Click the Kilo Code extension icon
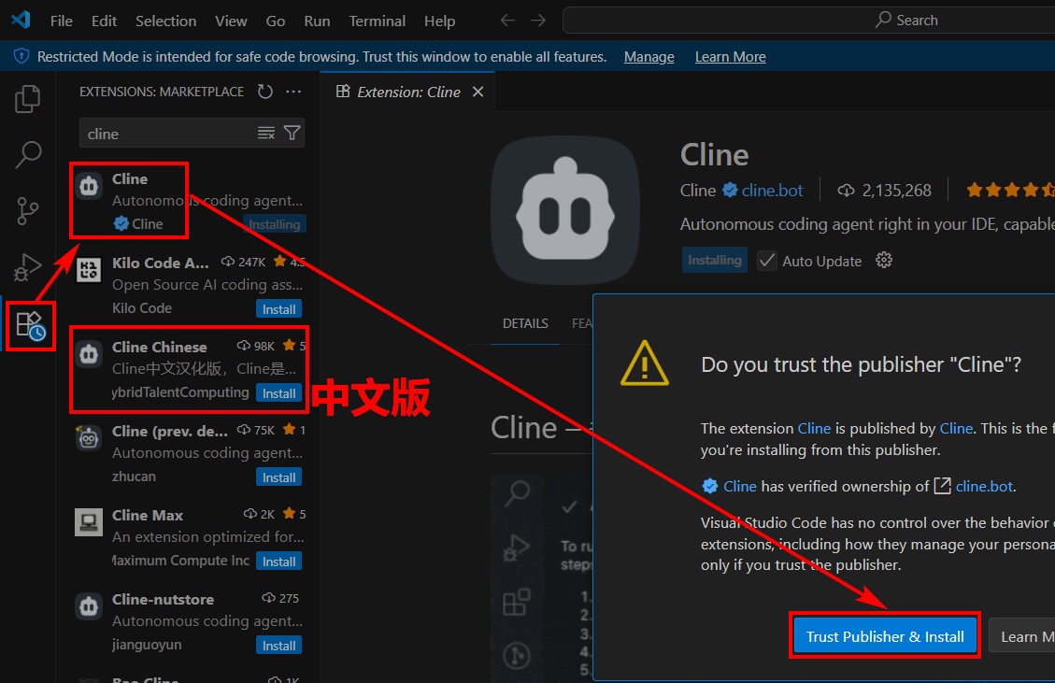The image size is (1055, 683). pyautogui.click(x=89, y=270)
